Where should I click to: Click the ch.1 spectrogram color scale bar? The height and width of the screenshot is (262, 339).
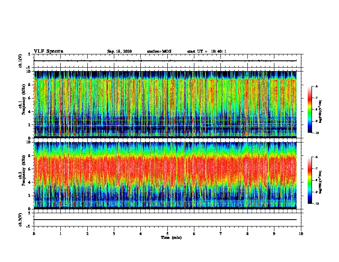tap(310, 110)
